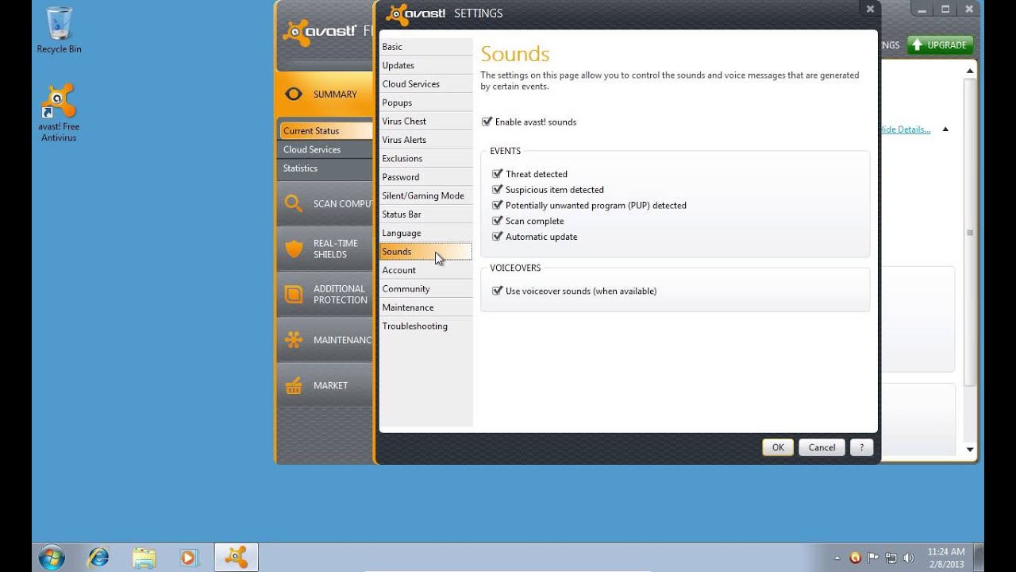Open Community settings page
1016x572 pixels.
[x=425, y=289]
